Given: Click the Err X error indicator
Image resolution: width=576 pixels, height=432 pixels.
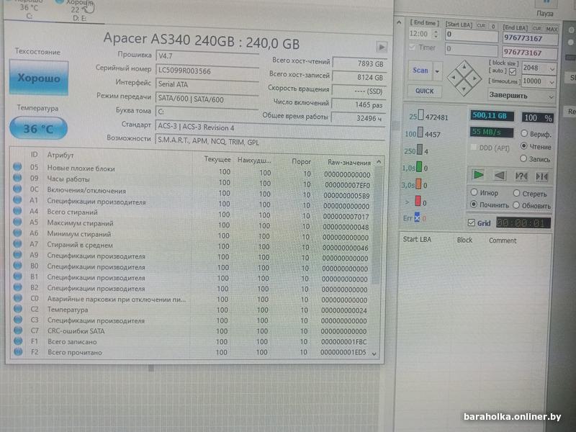Looking at the screenshot, I should [417, 218].
